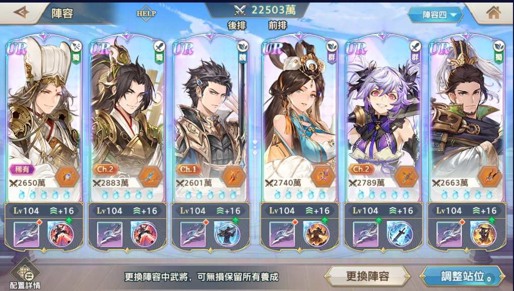Viewport: 514px width, 291px height.
Task: Go back with the arrow icon
Action: [21, 13]
